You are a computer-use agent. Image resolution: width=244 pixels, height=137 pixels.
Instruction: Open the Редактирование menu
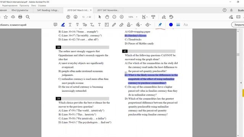(x=10, y=6)
